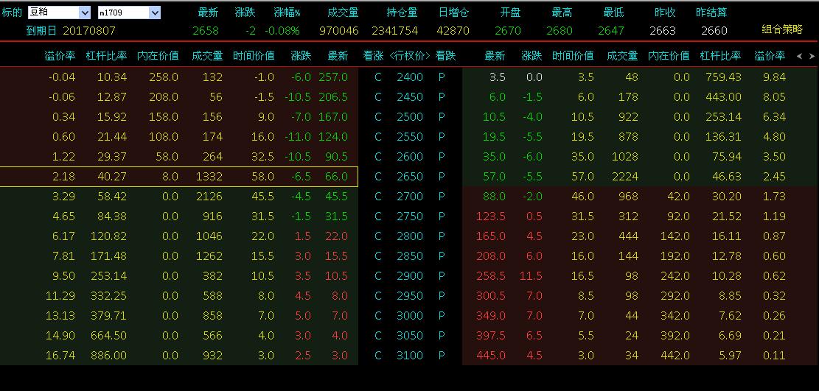Click the 涨幅% value -0.08%
819x391 pixels.
[282, 31]
